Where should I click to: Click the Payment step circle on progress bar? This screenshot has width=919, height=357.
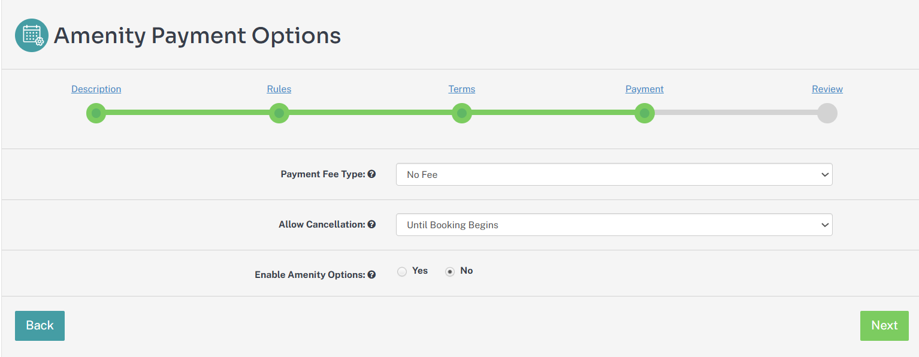pyautogui.click(x=645, y=113)
